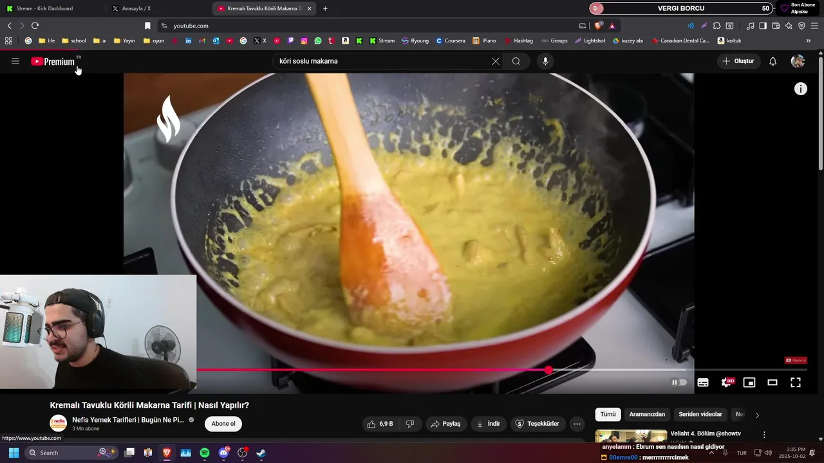
Task: Open YouTube notifications bell
Action: tap(773, 61)
